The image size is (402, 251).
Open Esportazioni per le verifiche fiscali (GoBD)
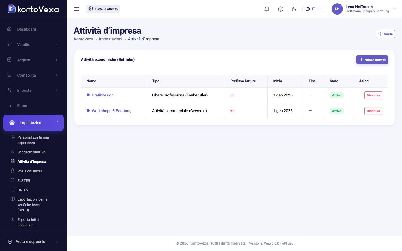pyautogui.click(x=32, y=205)
